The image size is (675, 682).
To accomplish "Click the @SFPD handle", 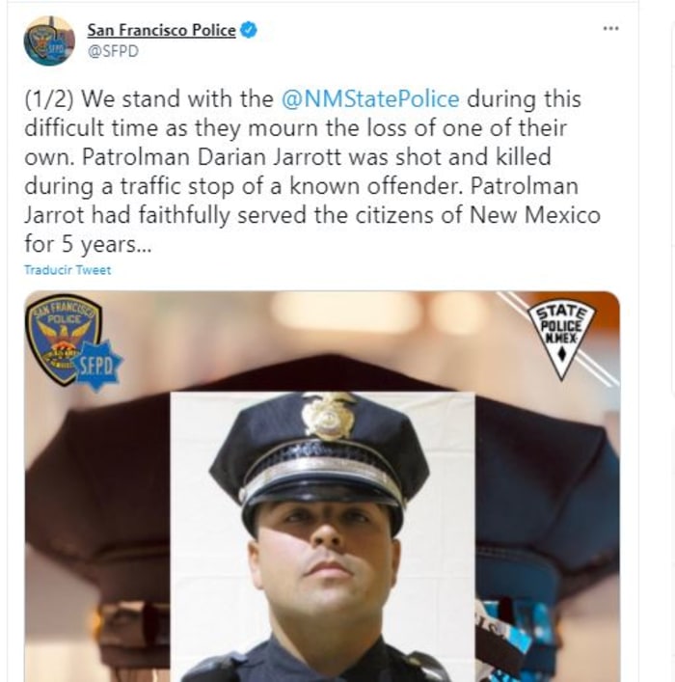I will click(113, 51).
